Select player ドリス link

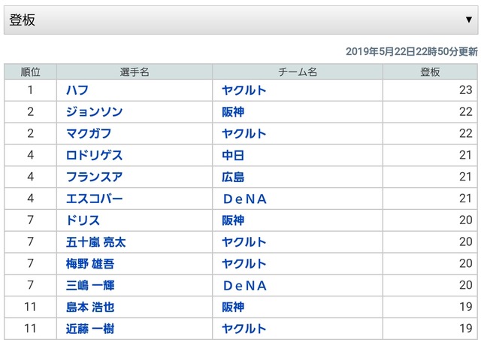tap(83, 220)
